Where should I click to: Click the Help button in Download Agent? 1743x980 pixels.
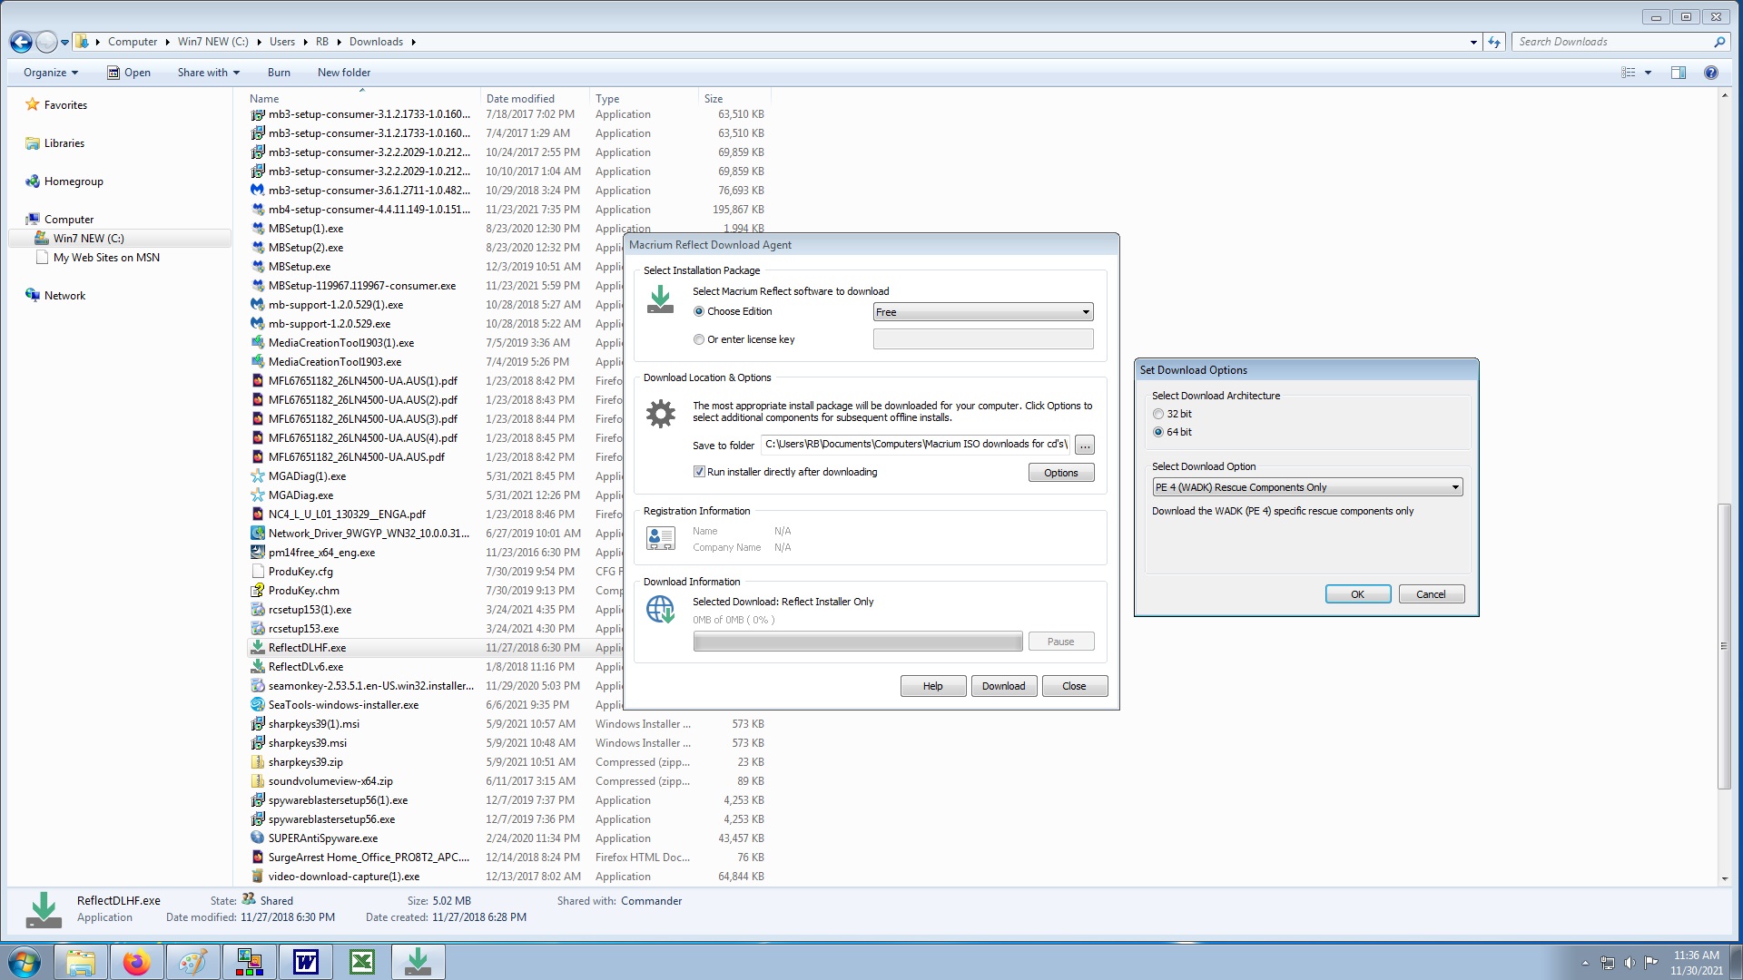932,686
